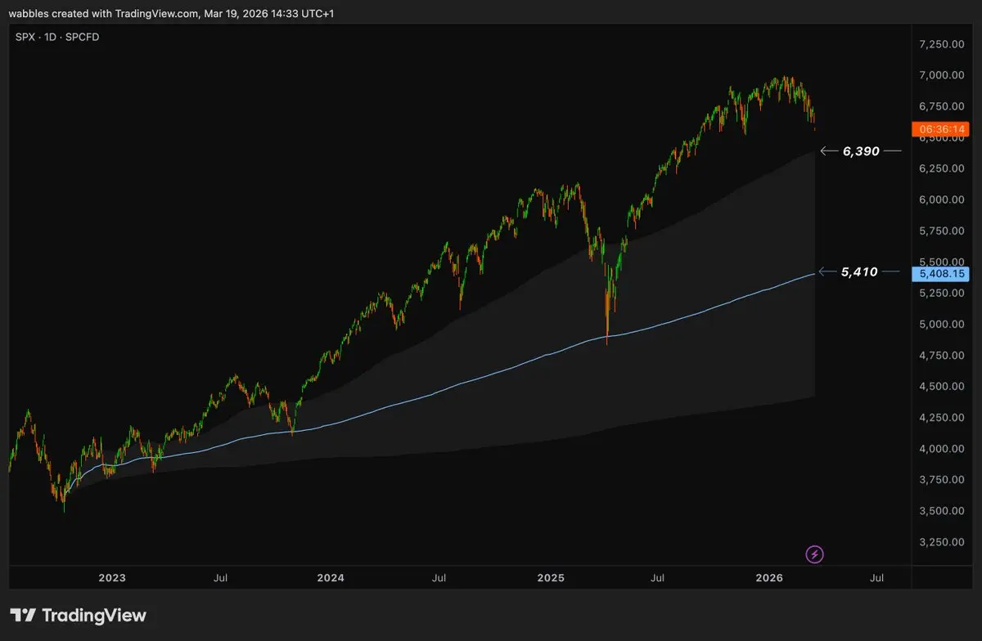Image resolution: width=982 pixels, height=641 pixels.
Task: Click the 6,750.00 price axis label
Action: click(940, 106)
